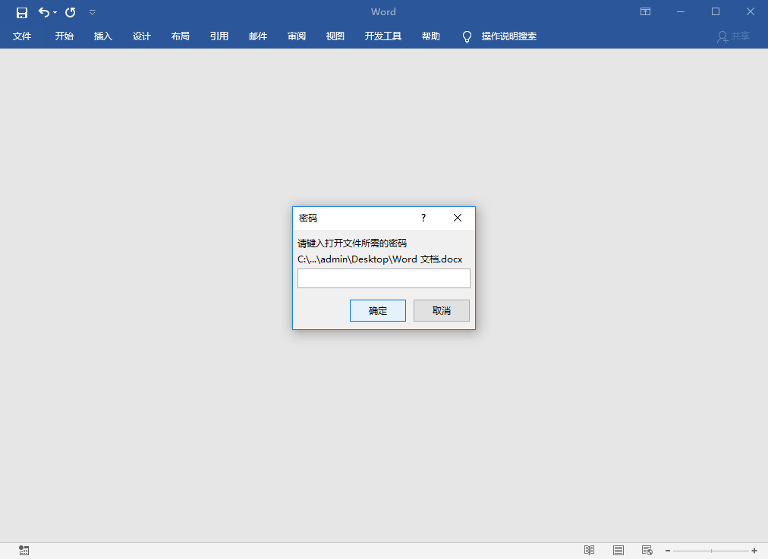Open the 邮件 tab

point(257,36)
